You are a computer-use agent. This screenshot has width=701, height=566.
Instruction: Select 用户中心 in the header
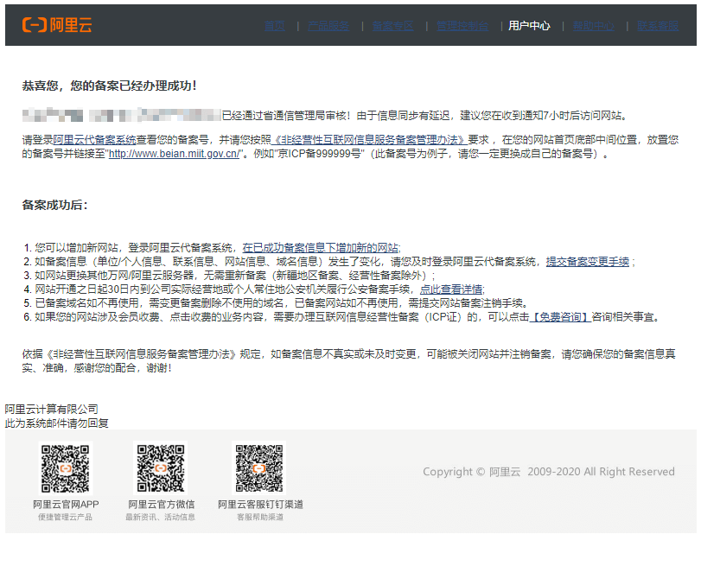(x=529, y=26)
